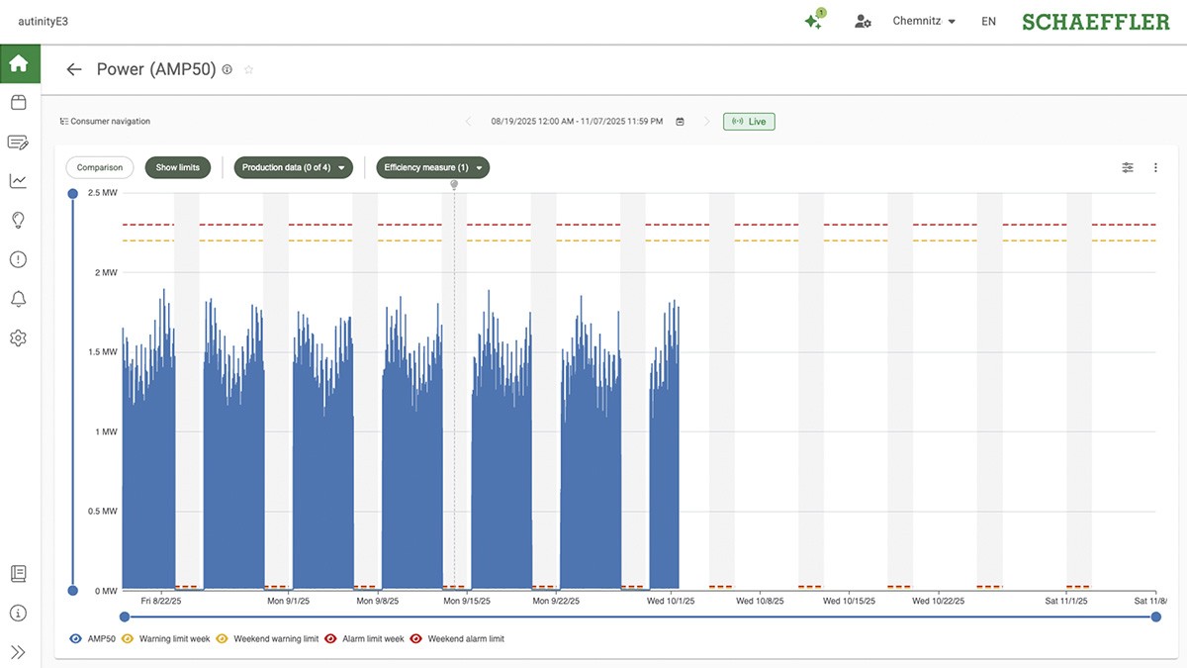Open chart settings sliders icon
1187x668 pixels.
[x=1128, y=168]
